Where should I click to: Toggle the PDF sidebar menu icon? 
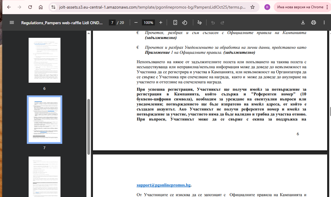point(12,23)
